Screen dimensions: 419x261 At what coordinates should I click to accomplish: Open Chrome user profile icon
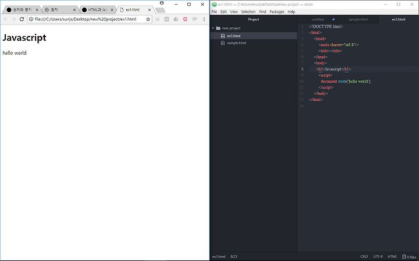point(162,3)
